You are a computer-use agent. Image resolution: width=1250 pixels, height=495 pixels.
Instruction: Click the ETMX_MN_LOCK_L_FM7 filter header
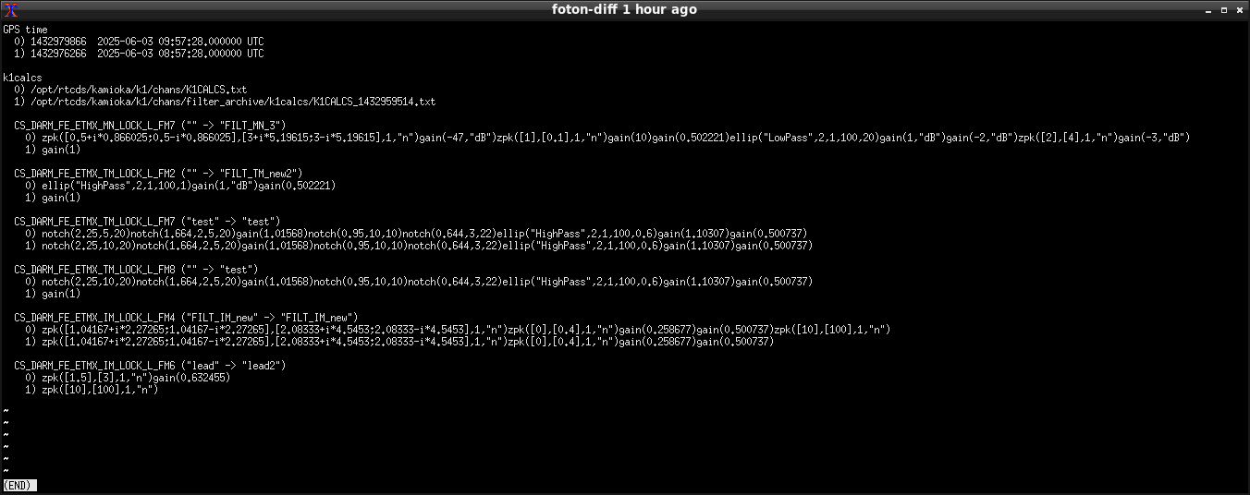150,126
